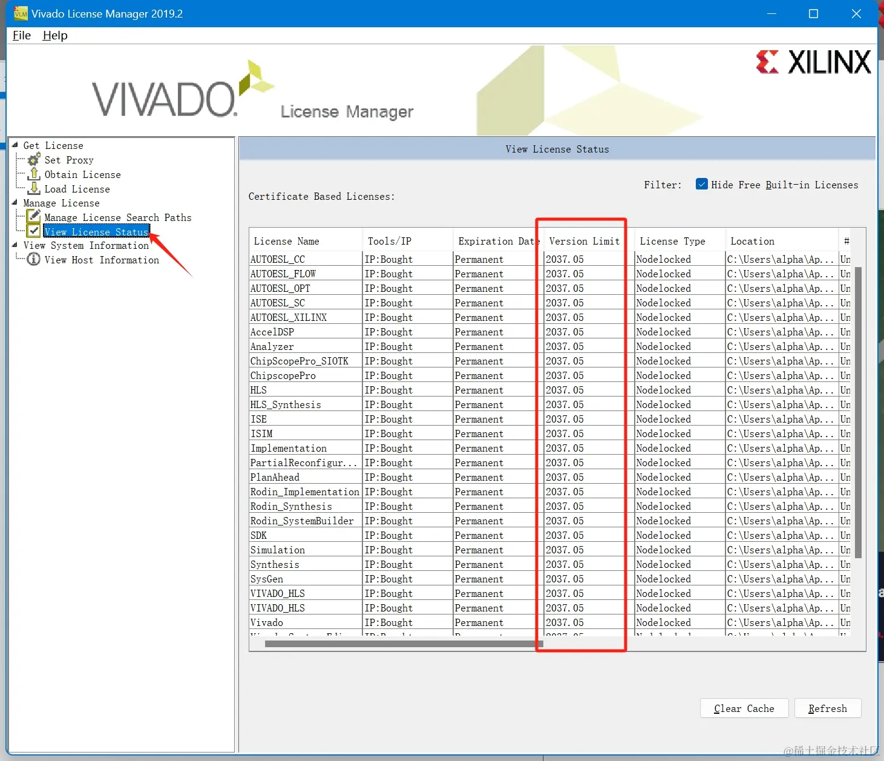Click the View License Status checkmark icon

[x=34, y=231]
